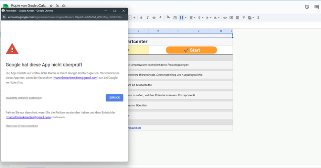321x168 pixels.
Task: Open horizontal align dropdown
Action: [x=192, y=18]
